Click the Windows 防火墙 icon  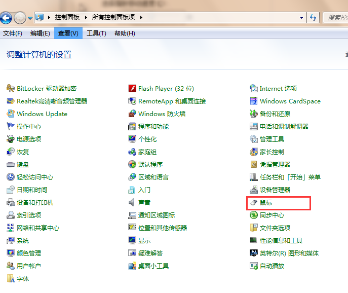132,114
